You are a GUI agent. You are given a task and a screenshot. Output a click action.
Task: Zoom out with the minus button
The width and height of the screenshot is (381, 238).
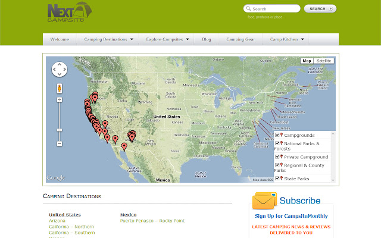tap(60, 144)
